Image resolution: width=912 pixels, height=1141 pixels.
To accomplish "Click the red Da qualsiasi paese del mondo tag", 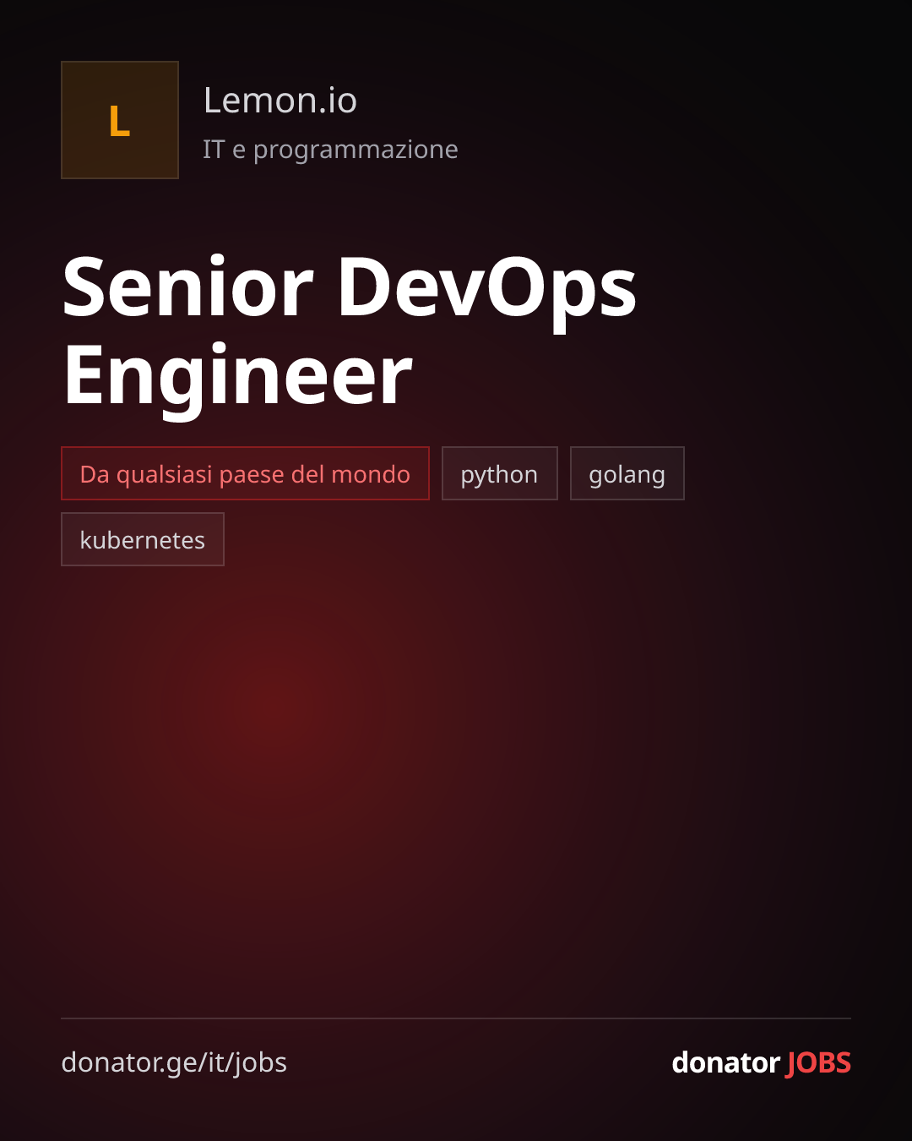I will coord(245,473).
